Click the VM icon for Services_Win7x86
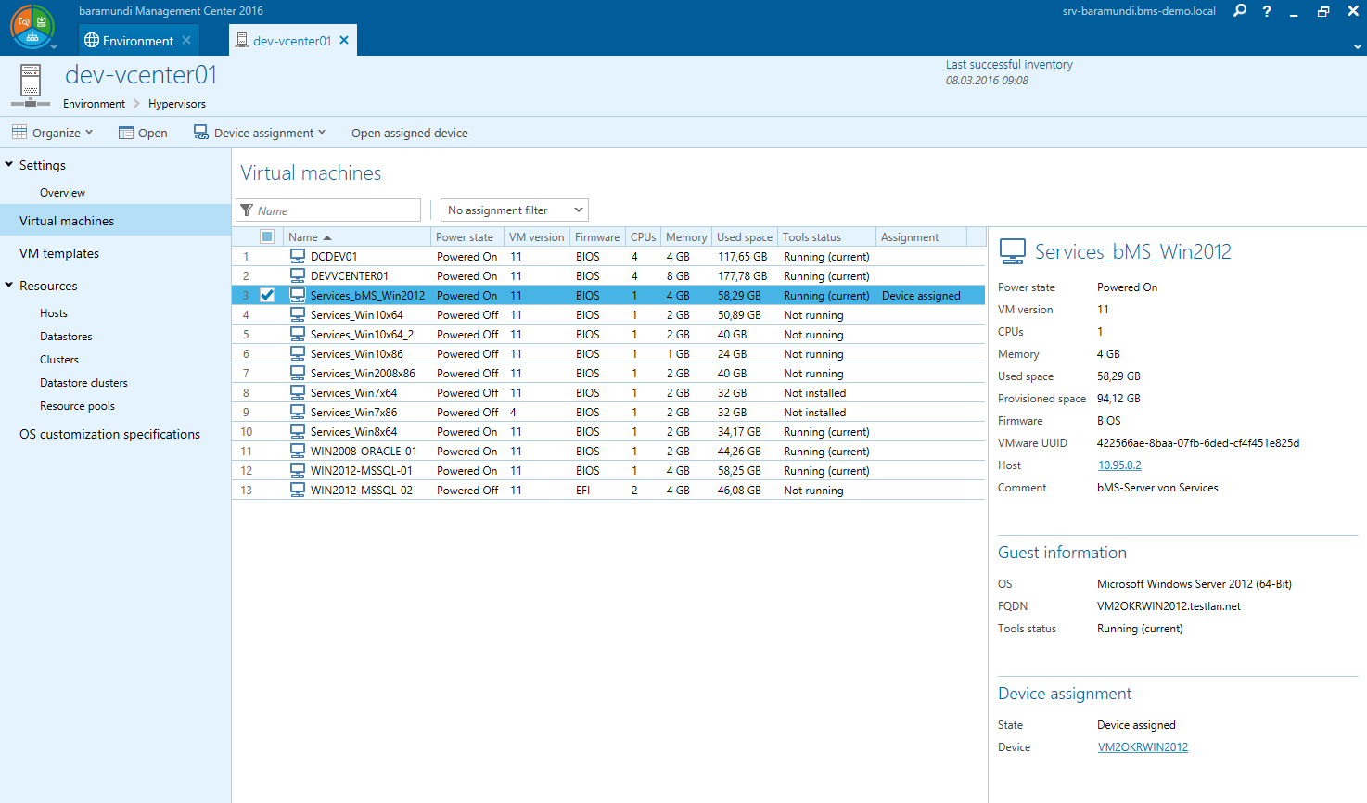This screenshot has width=1367, height=803. point(298,412)
